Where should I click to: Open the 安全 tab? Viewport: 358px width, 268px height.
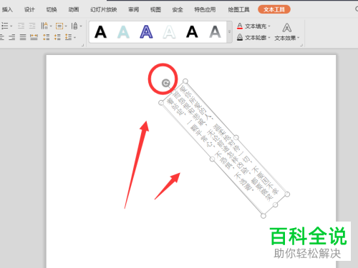point(178,9)
